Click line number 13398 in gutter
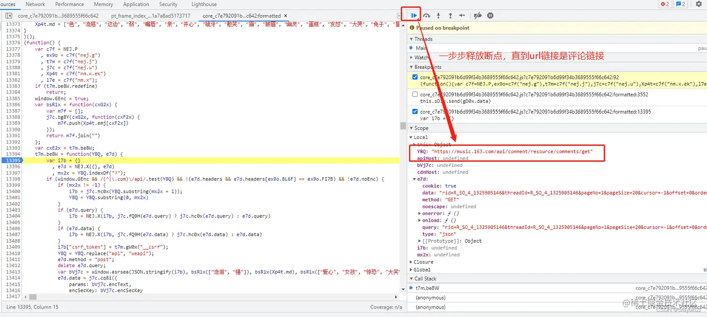 click(x=13, y=179)
